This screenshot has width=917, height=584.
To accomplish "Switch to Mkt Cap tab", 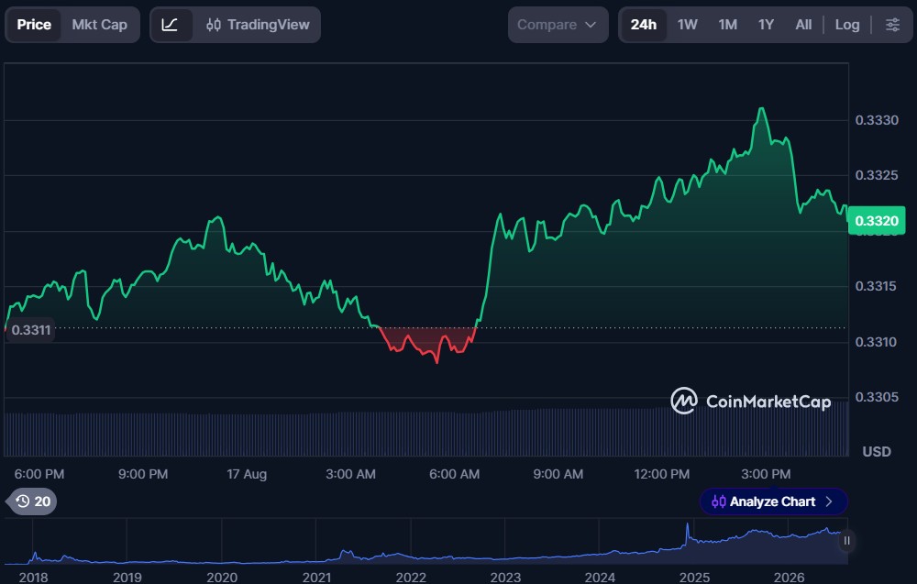I will point(99,25).
